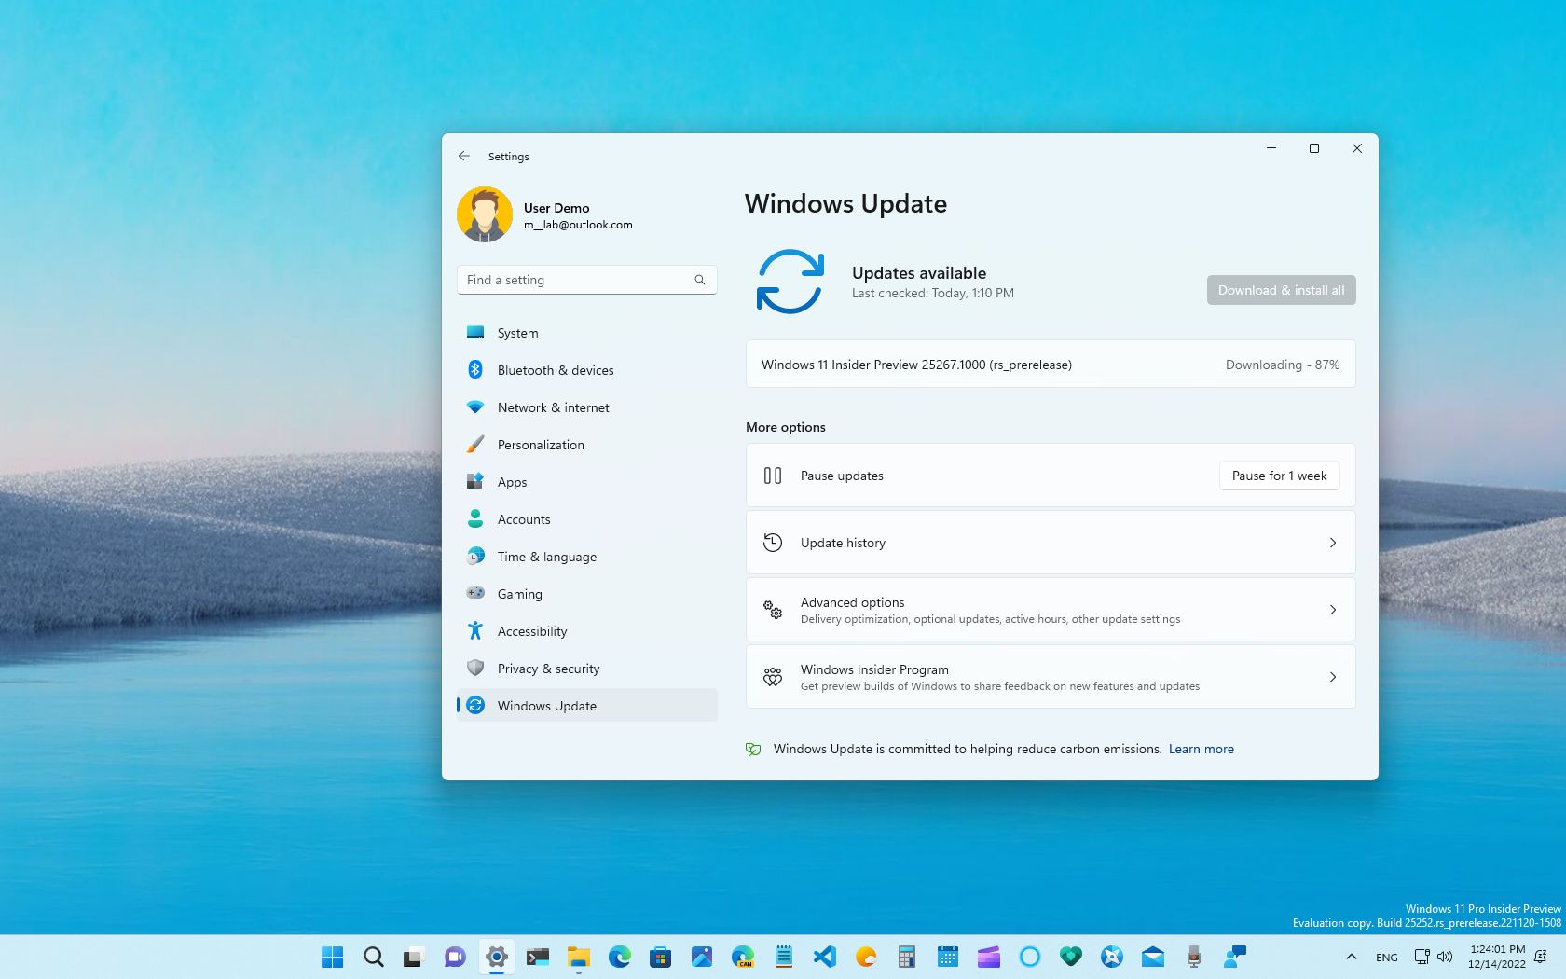Screen dimensions: 1566x979
Task: Select Apps in the Settings sidebar
Action: tap(512, 482)
